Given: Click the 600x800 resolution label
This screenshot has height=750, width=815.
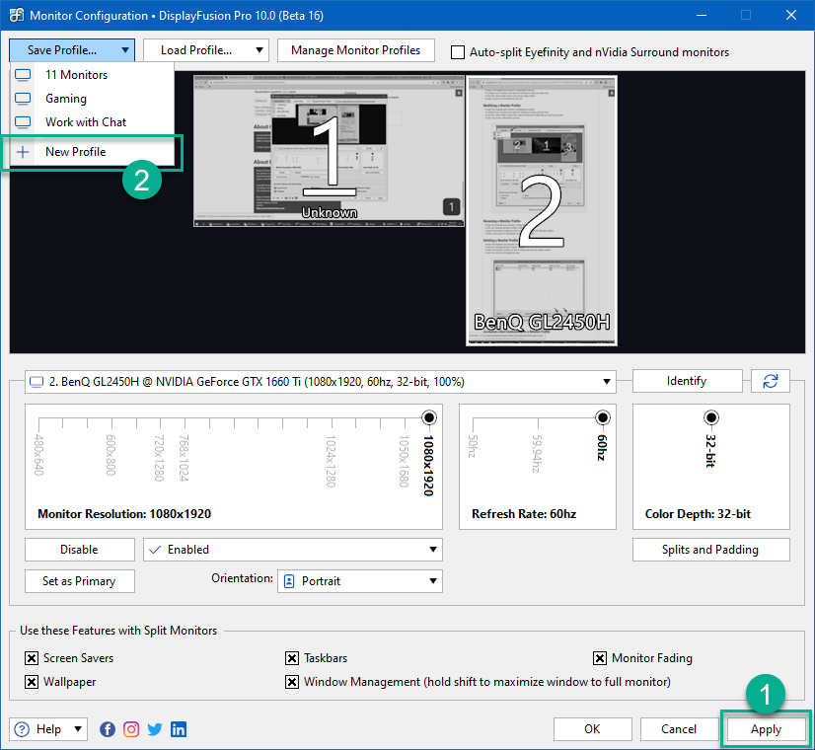Looking at the screenshot, I should (x=111, y=455).
